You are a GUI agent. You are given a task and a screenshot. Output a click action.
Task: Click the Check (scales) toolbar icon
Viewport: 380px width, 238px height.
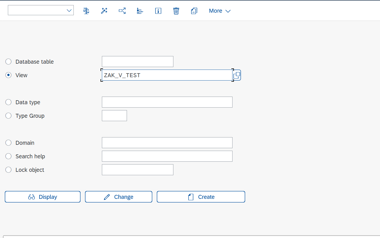pyautogui.click(x=86, y=11)
